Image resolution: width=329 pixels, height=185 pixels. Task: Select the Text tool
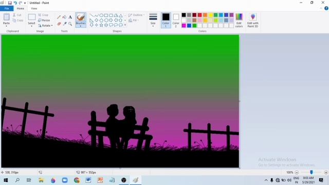coord(70,17)
